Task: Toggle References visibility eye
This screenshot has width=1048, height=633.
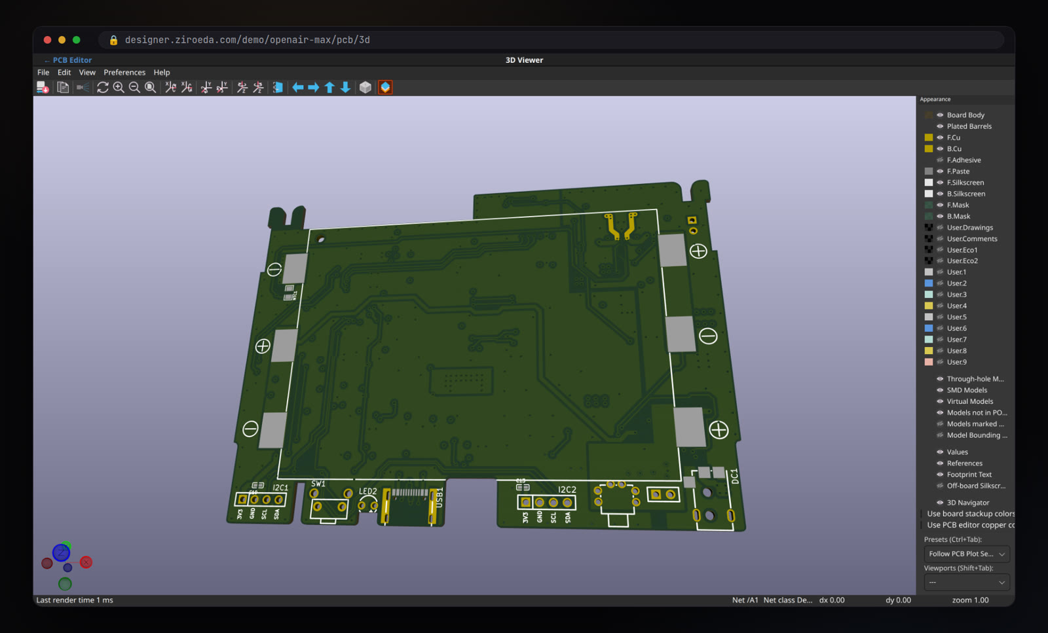Action: [x=940, y=463]
